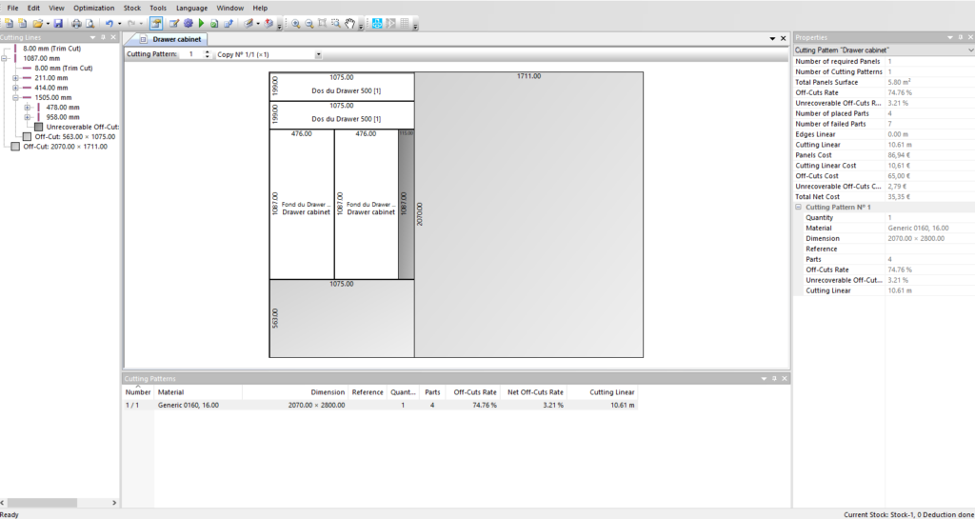Click the Total Net Cost value 35,35 €
The width and height of the screenshot is (975, 519).
pyautogui.click(x=899, y=197)
